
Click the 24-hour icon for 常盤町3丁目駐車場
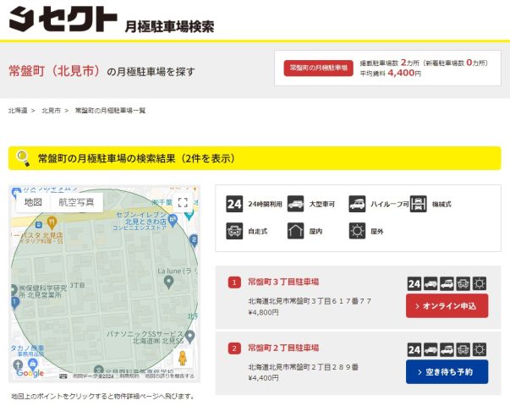pyautogui.click(x=414, y=283)
